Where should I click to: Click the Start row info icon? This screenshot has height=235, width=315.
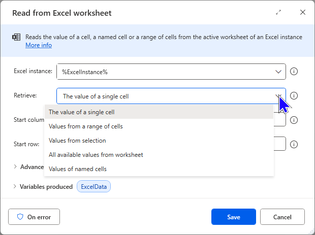tap(294, 144)
